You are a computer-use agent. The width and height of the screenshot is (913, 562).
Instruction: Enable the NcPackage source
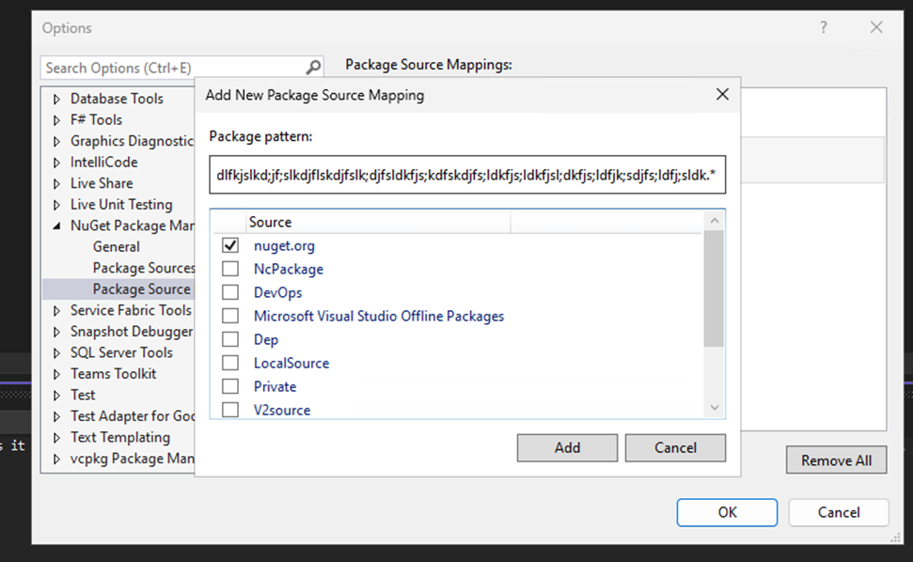coord(230,269)
